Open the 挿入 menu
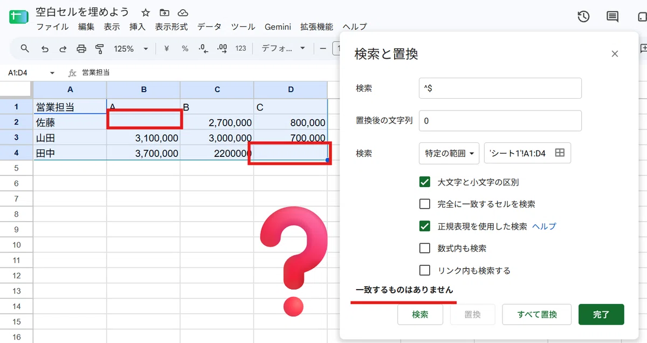The image size is (647, 343). coord(137,26)
